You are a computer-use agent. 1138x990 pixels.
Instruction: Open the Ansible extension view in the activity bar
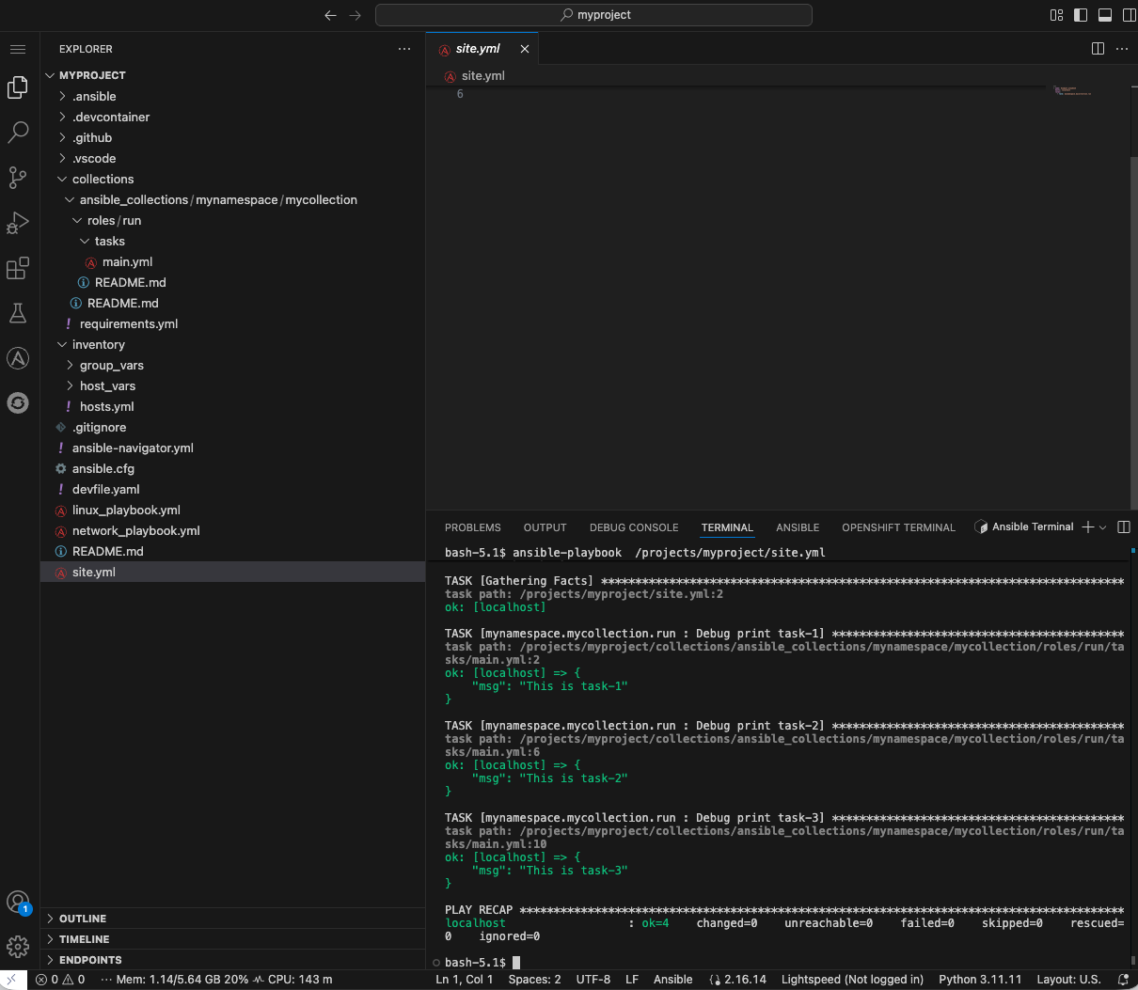(x=18, y=357)
